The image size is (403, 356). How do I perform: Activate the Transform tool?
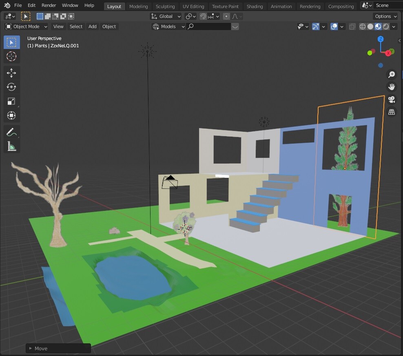pyautogui.click(x=11, y=115)
